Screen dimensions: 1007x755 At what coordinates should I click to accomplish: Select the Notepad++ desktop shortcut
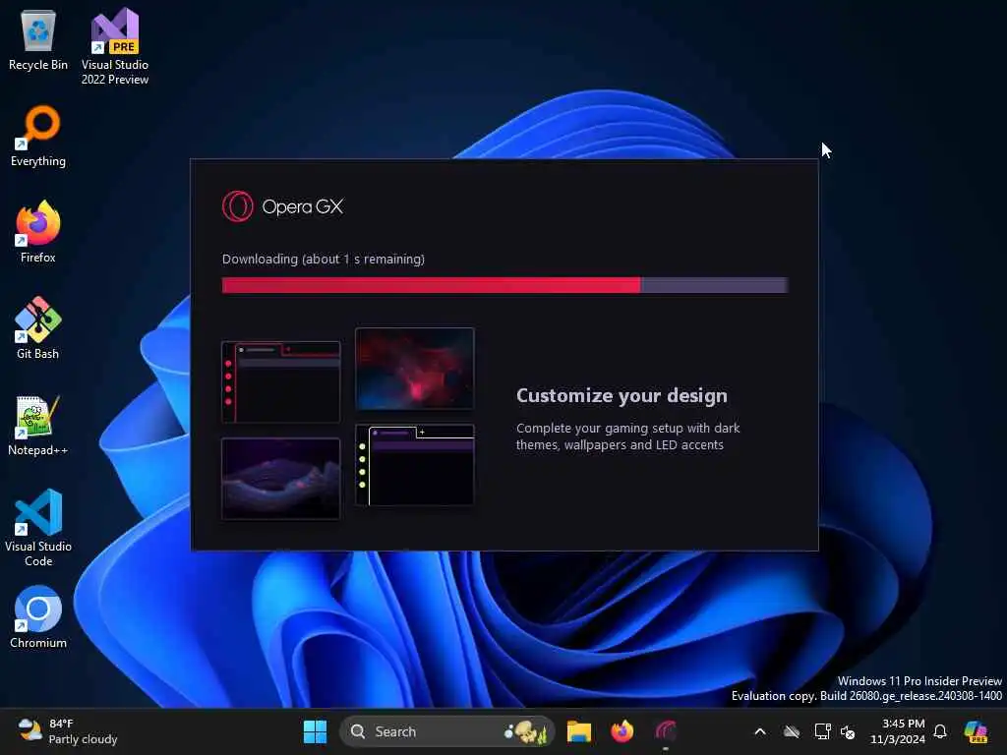[38, 425]
